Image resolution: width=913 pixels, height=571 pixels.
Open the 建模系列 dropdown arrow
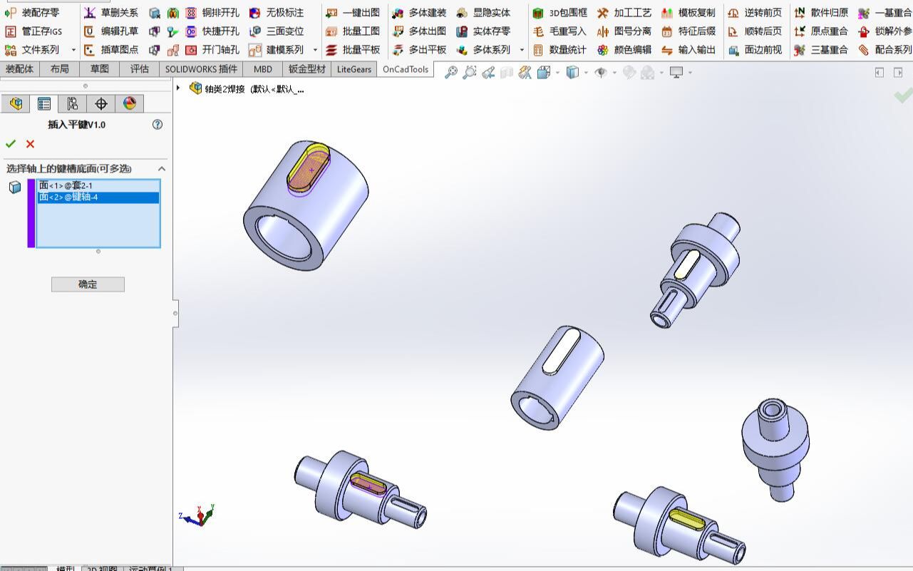315,50
